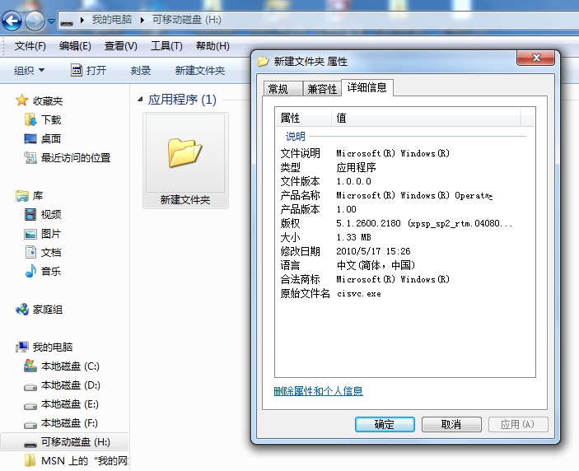This screenshot has height=471, width=579.
Task: Expand the arrow after 我的电脑 in address bar
Action: 142,20
